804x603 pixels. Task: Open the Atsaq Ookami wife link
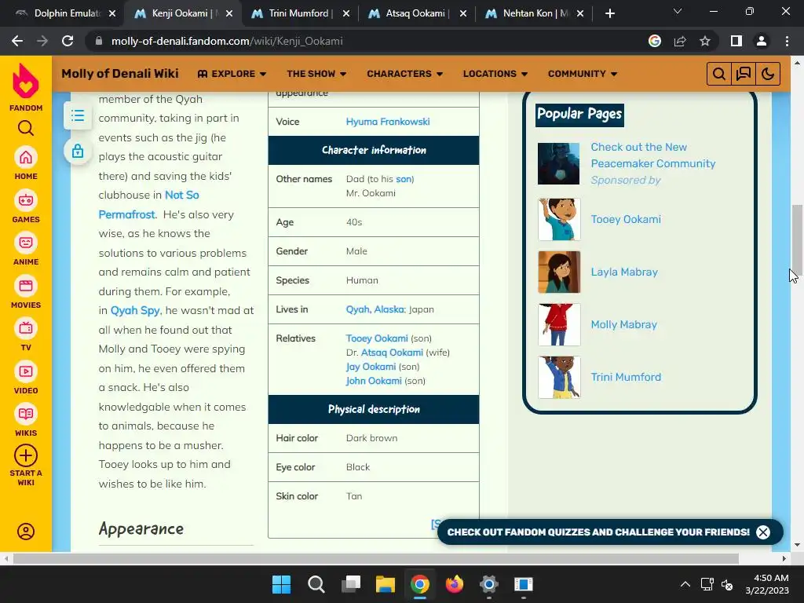pyautogui.click(x=392, y=353)
